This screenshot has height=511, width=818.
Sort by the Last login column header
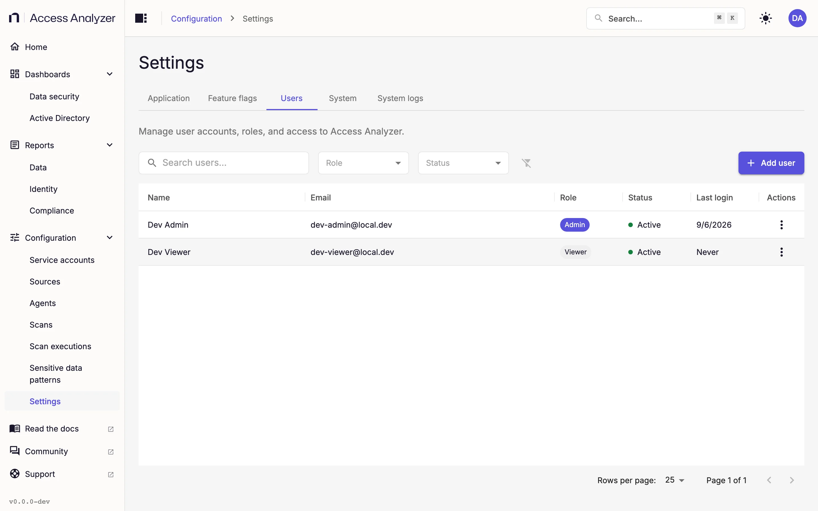point(714,198)
